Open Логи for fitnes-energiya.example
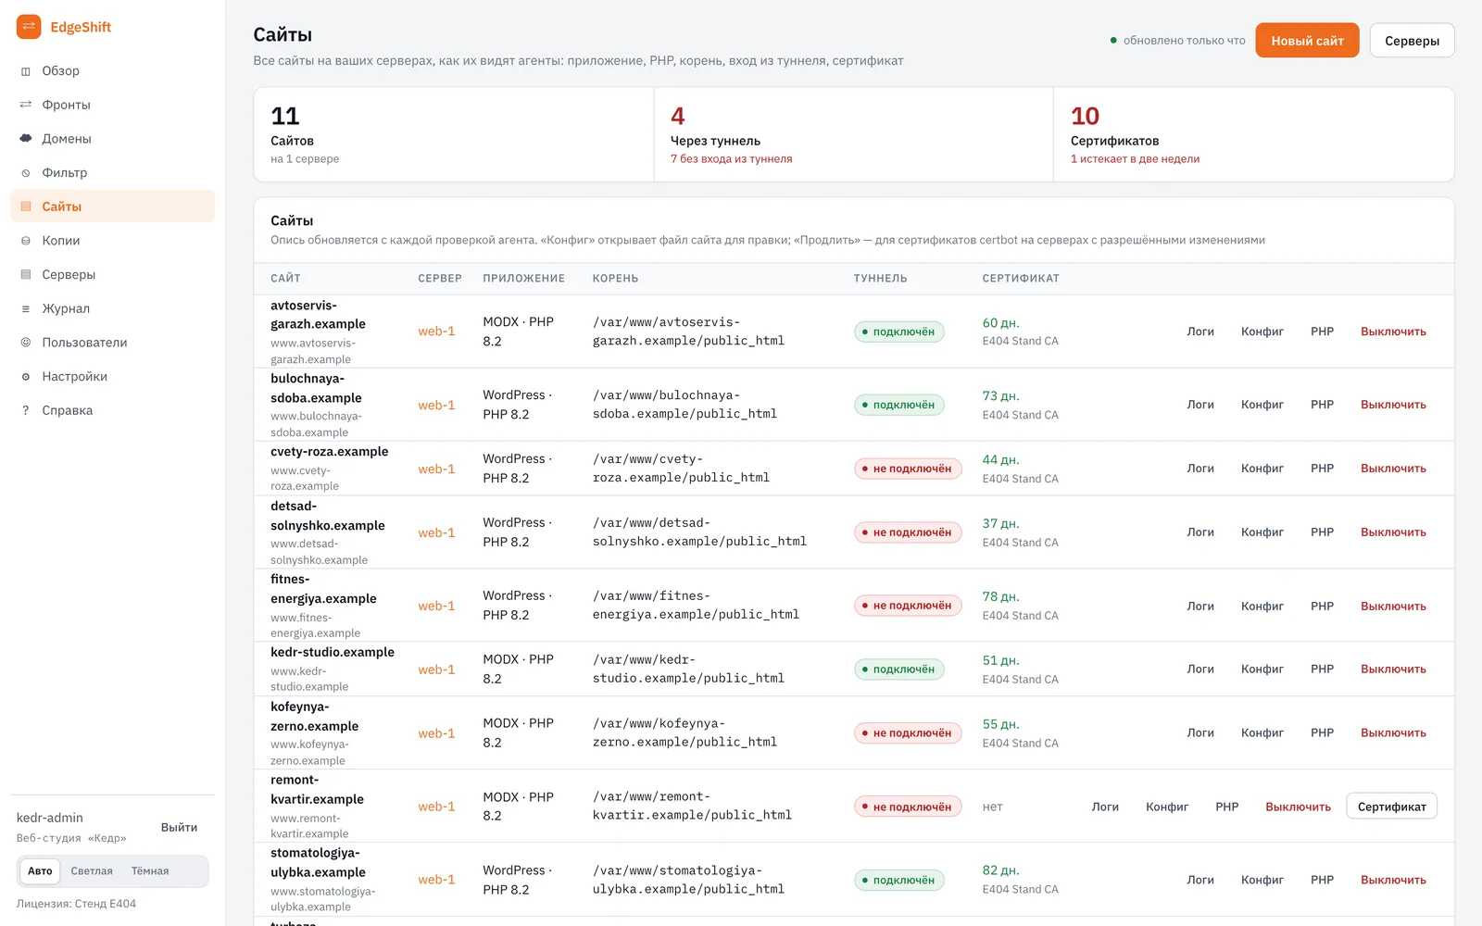The height and width of the screenshot is (926, 1482). tap(1200, 607)
